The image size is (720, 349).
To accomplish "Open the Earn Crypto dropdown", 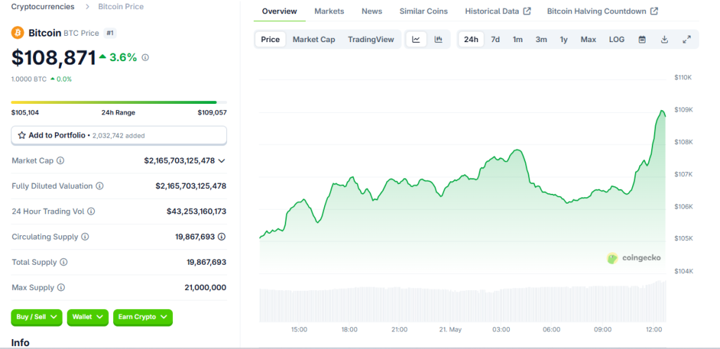I will 143,317.
